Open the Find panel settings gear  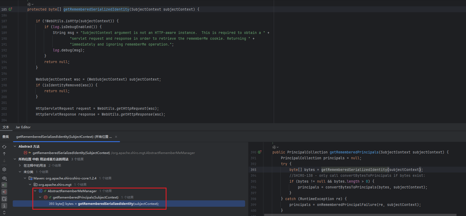4,169
